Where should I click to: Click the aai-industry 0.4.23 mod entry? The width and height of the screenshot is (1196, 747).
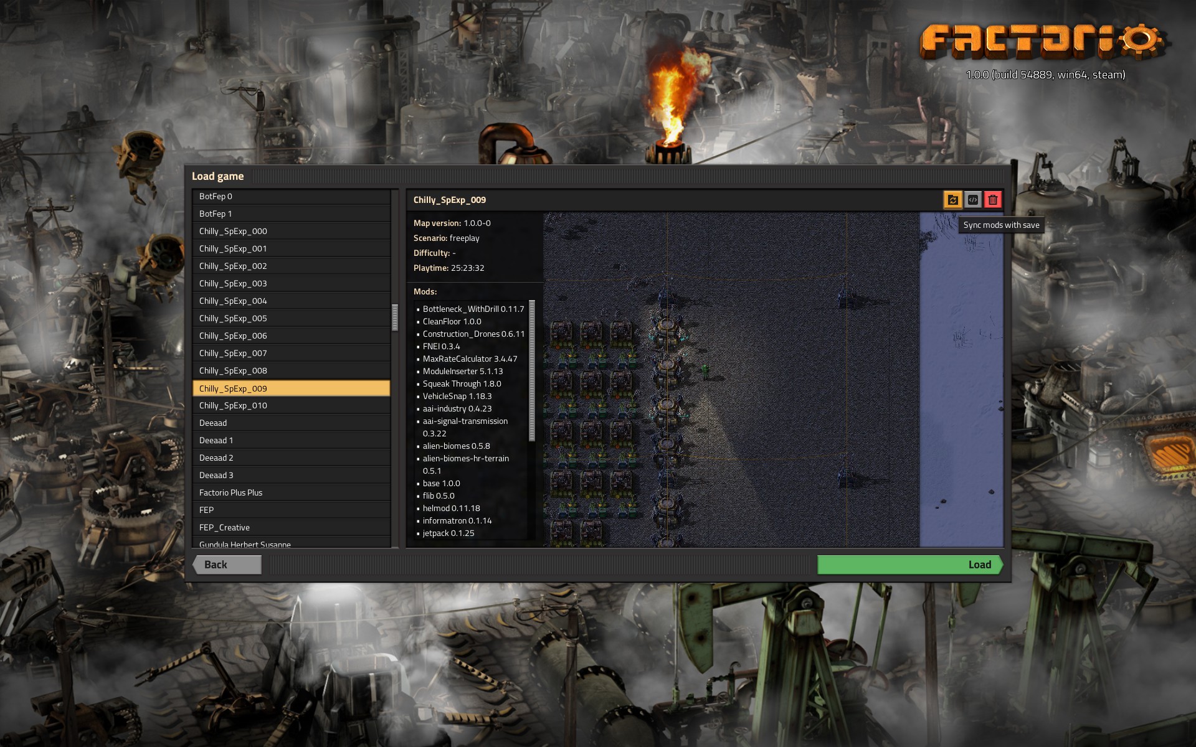pos(457,408)
